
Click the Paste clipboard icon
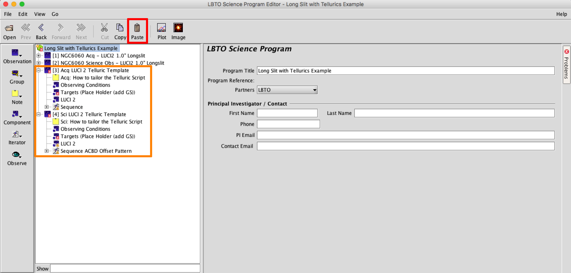point(137,28)
